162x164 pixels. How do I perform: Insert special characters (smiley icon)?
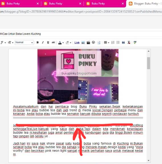pos(93,42)
